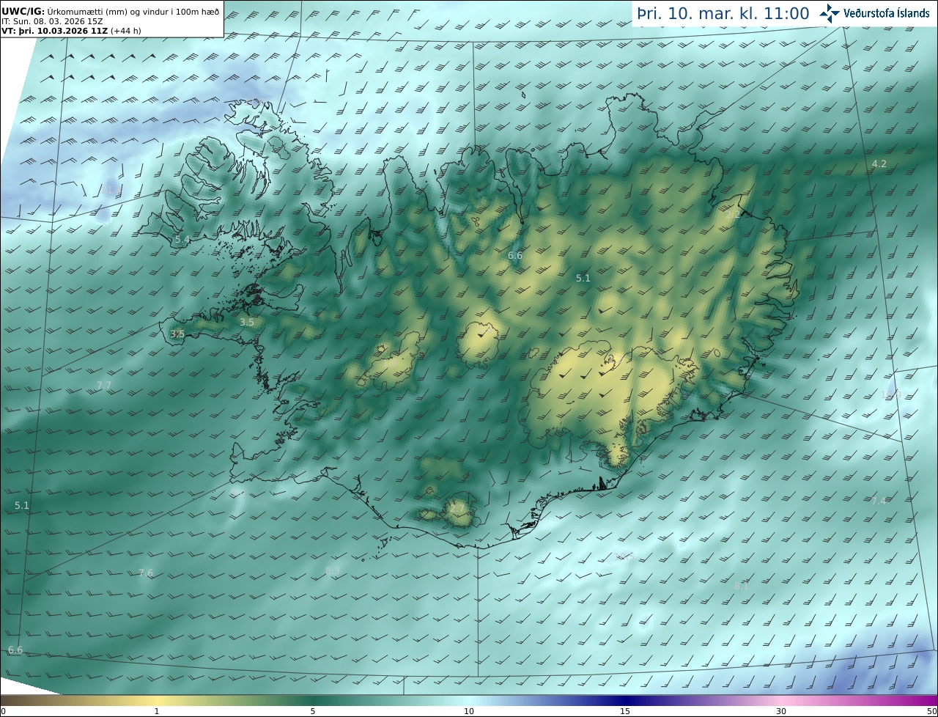Click the 10 tick label on the colorbar

469,711
